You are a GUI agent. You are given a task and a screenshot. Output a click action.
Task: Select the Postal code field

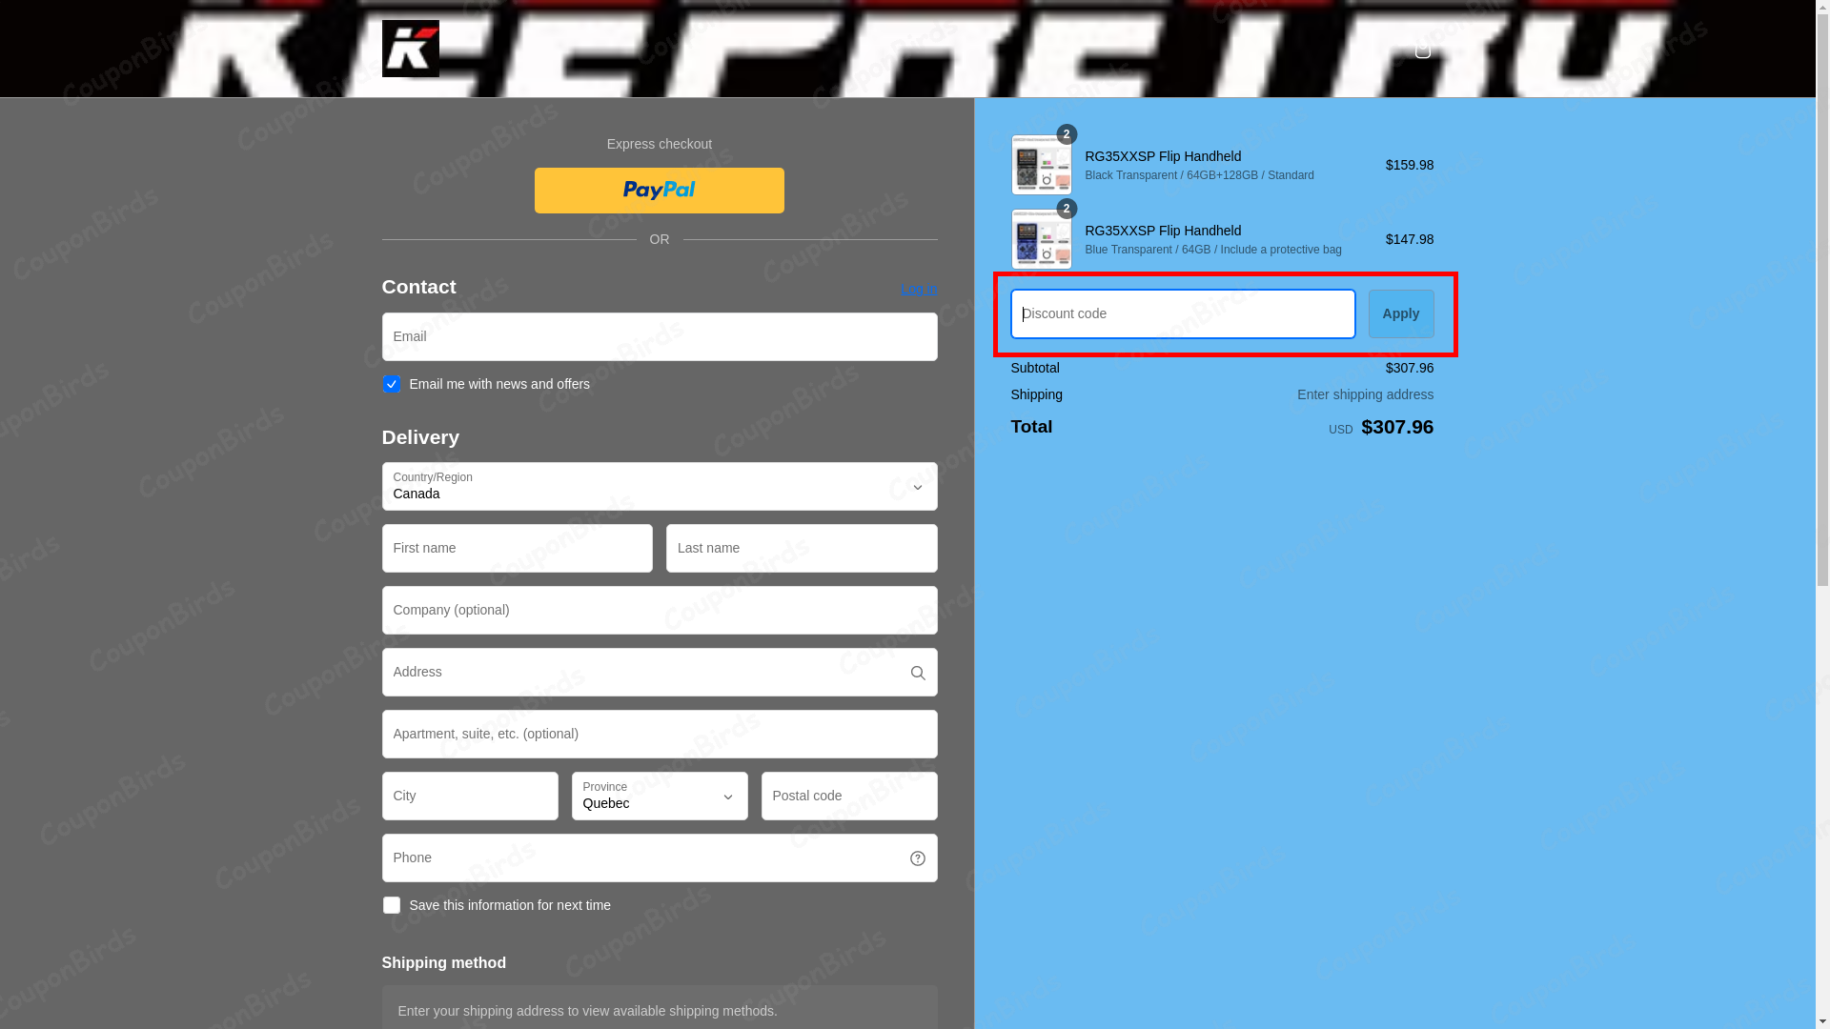click(x=849, y=797)
